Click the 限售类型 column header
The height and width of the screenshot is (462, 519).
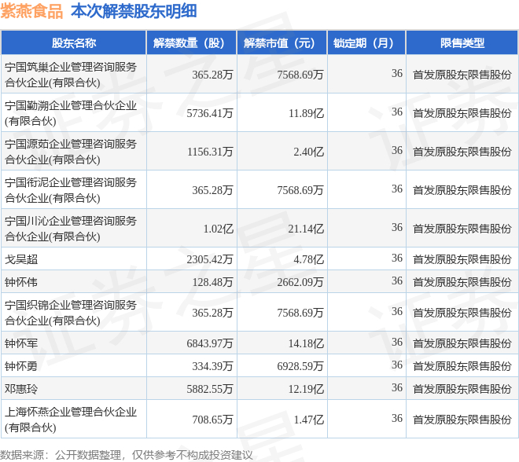[x=462, y=42]
